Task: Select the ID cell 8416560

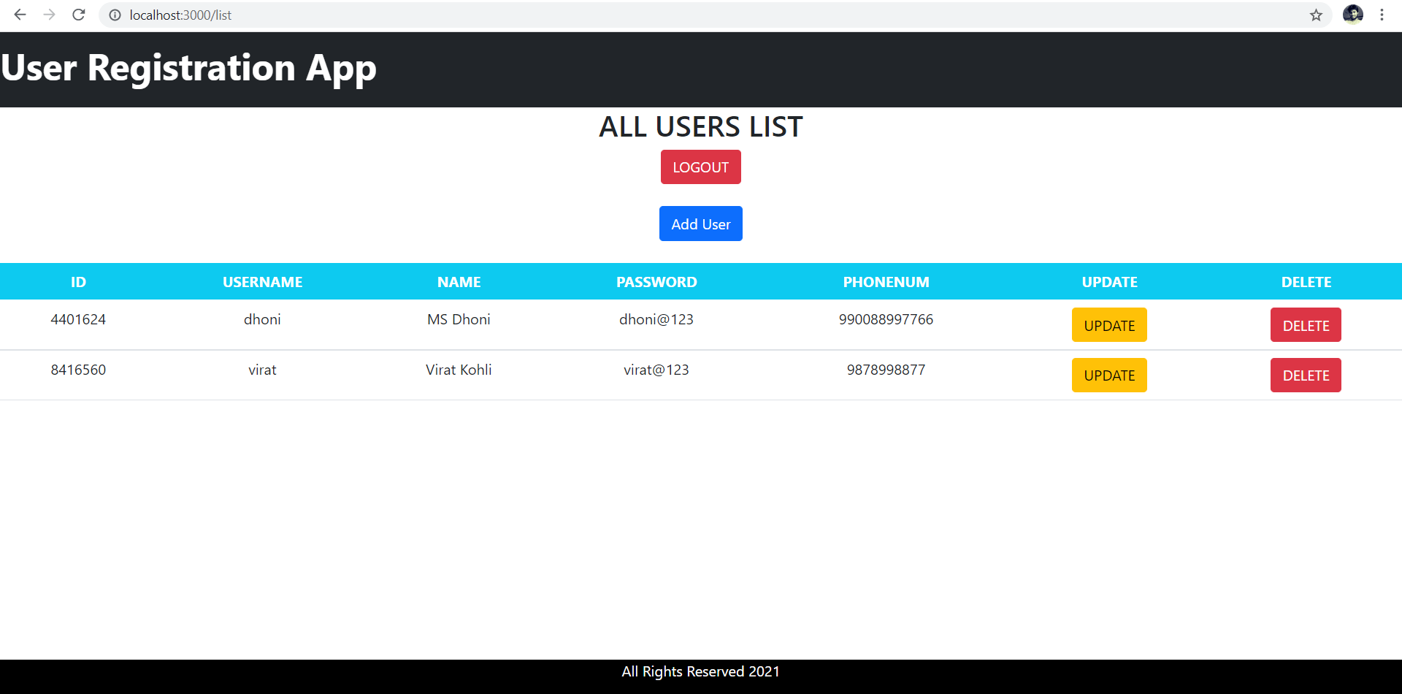Action: tap(78, 370)
